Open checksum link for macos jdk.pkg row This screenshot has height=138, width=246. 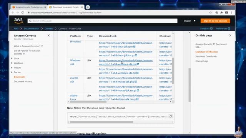166,80
